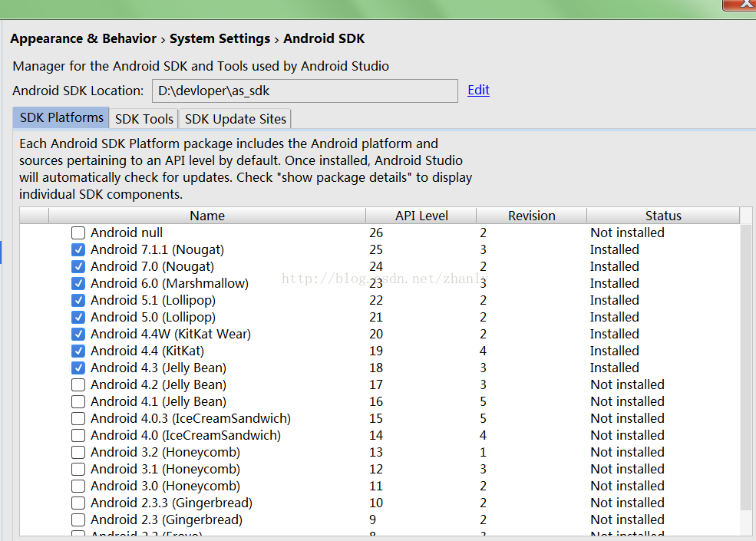This screenshot has width=756, height=541.
Task: Select the Android 4.1 (Jelly Bean) row name
Action: tap(159, 401)
